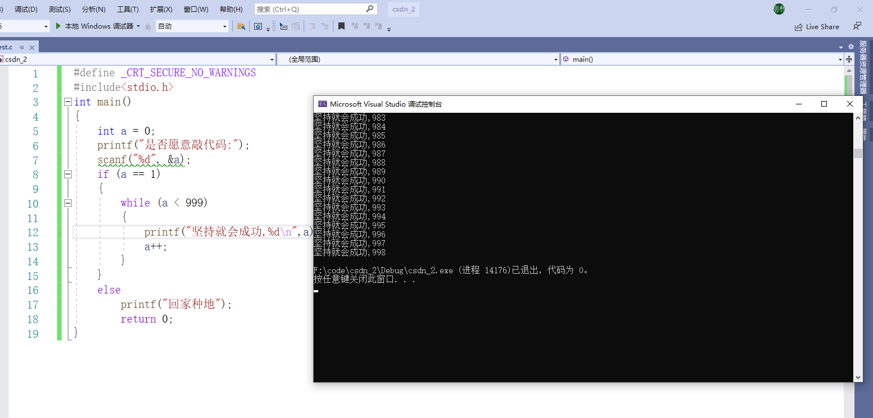873x418 pixels.
Task: Click the hot reload flame icon
Action: click(x=148, y=26)
